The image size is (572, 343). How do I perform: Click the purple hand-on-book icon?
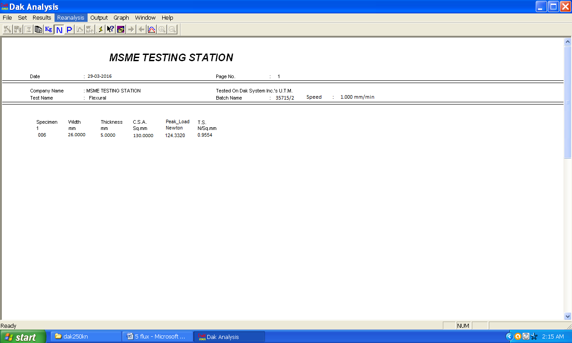[121, 29]
